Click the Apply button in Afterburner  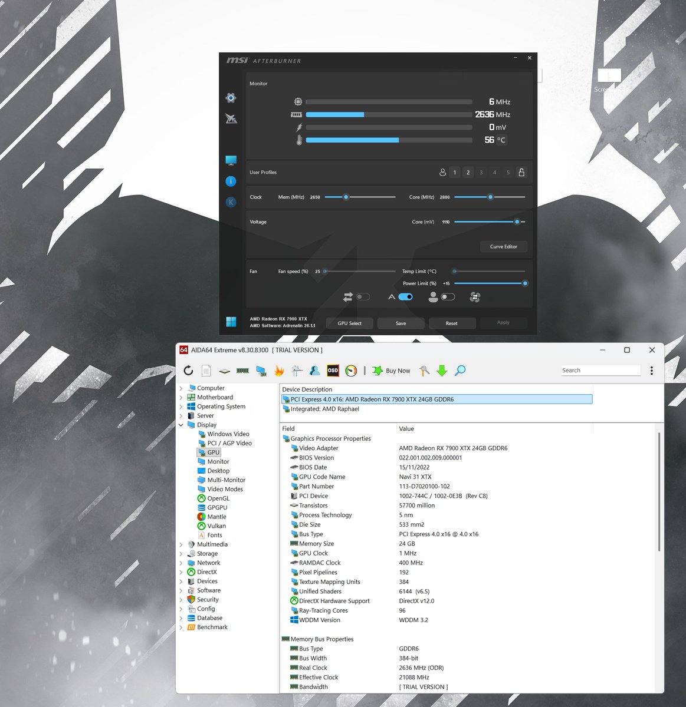[503, 322]
